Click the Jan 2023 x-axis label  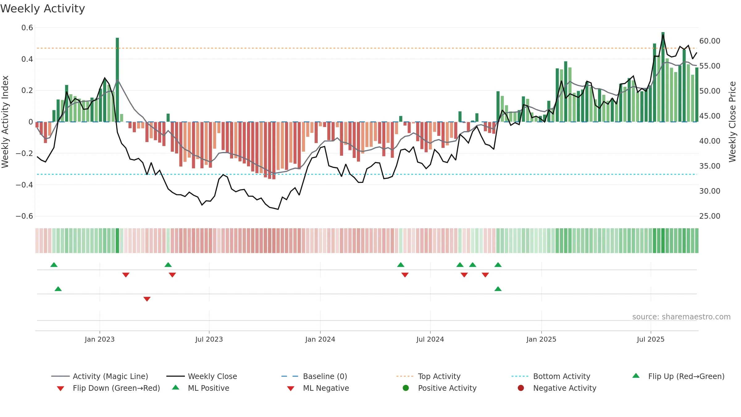coord(100,339)
